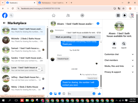Switch to Marketplace 1 bed 1 bath tab
138x103 pixels.
(x=52, y=3)
